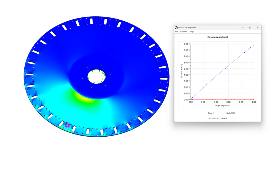Open the Options menu
The image size is (280, 169).
(x=183, y=32)
